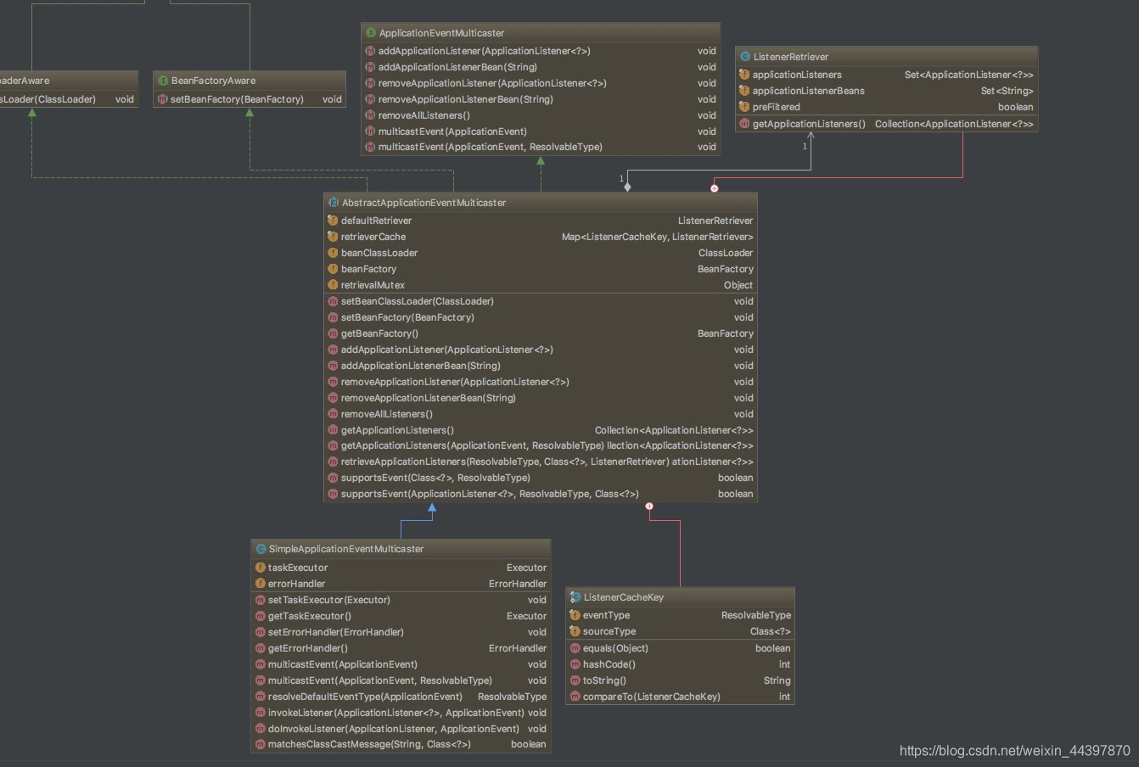Click the class icon beside ListenerCacheKey title

click(x=575, y=597)
